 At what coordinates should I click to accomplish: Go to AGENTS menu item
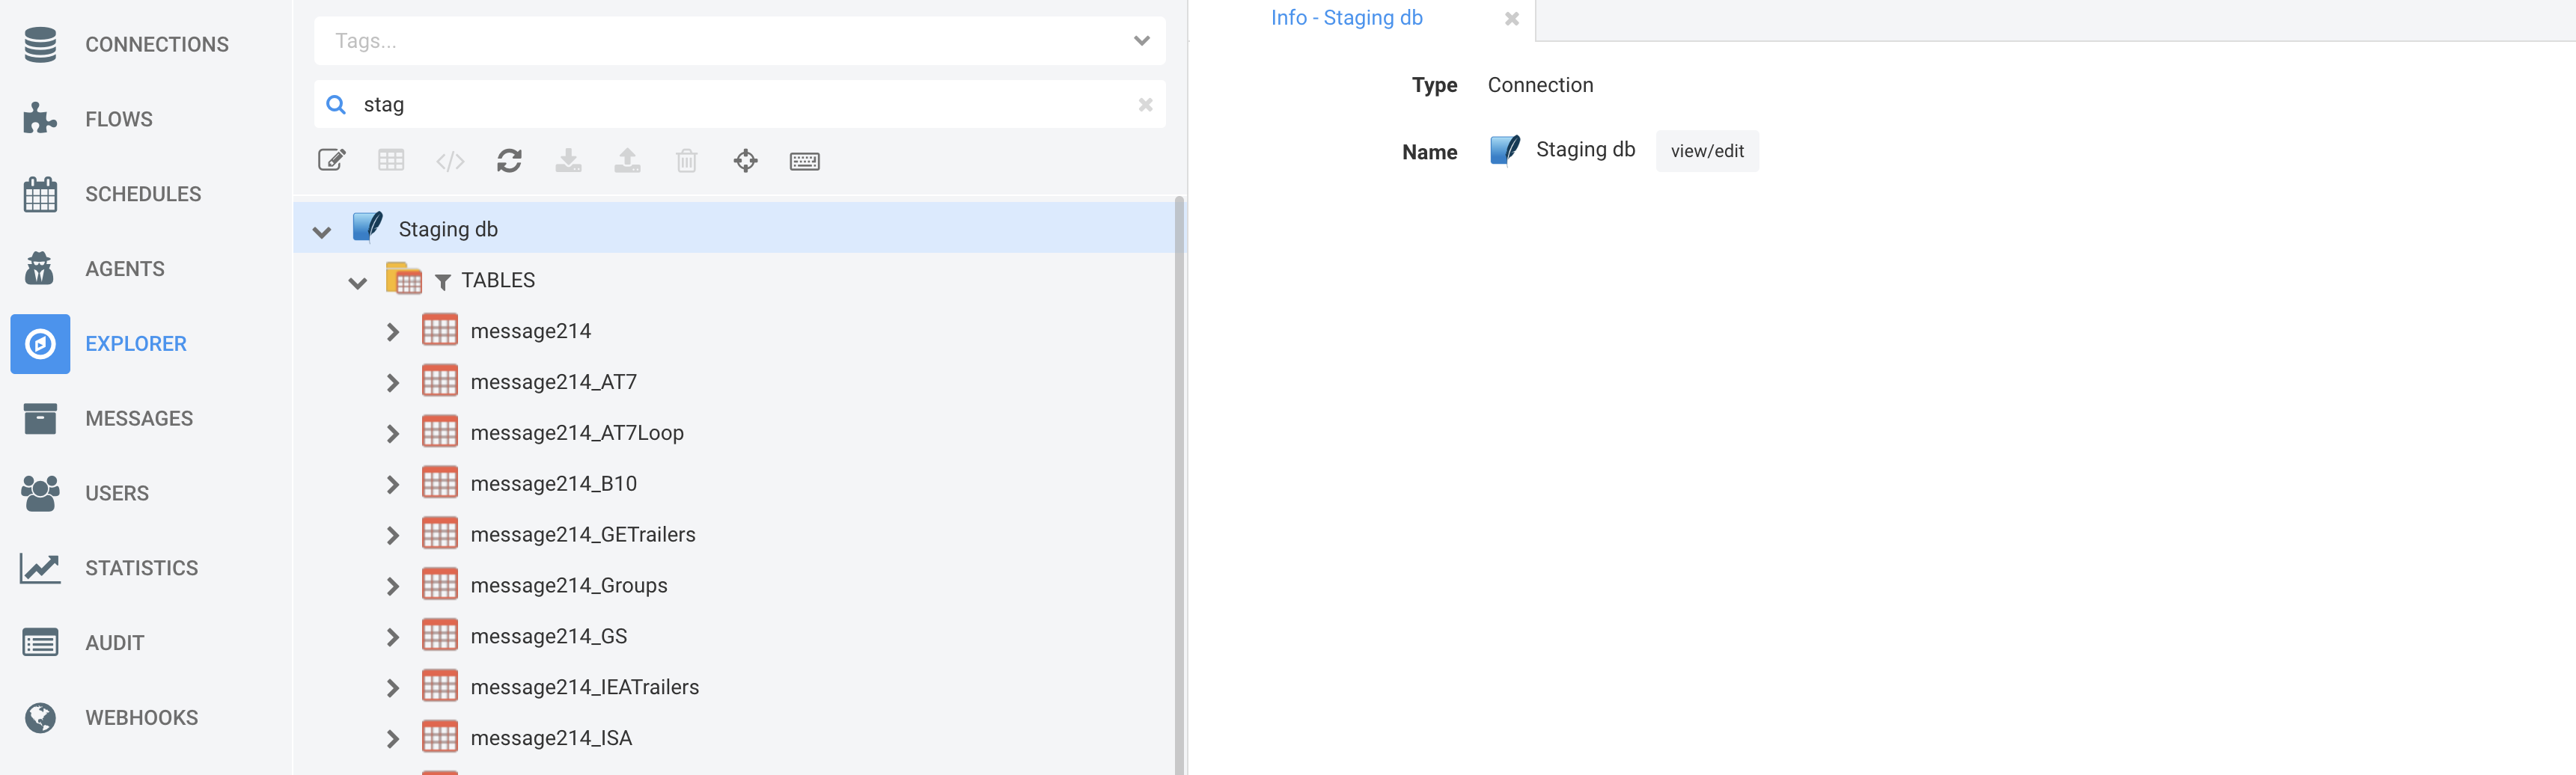coord(125,269)
